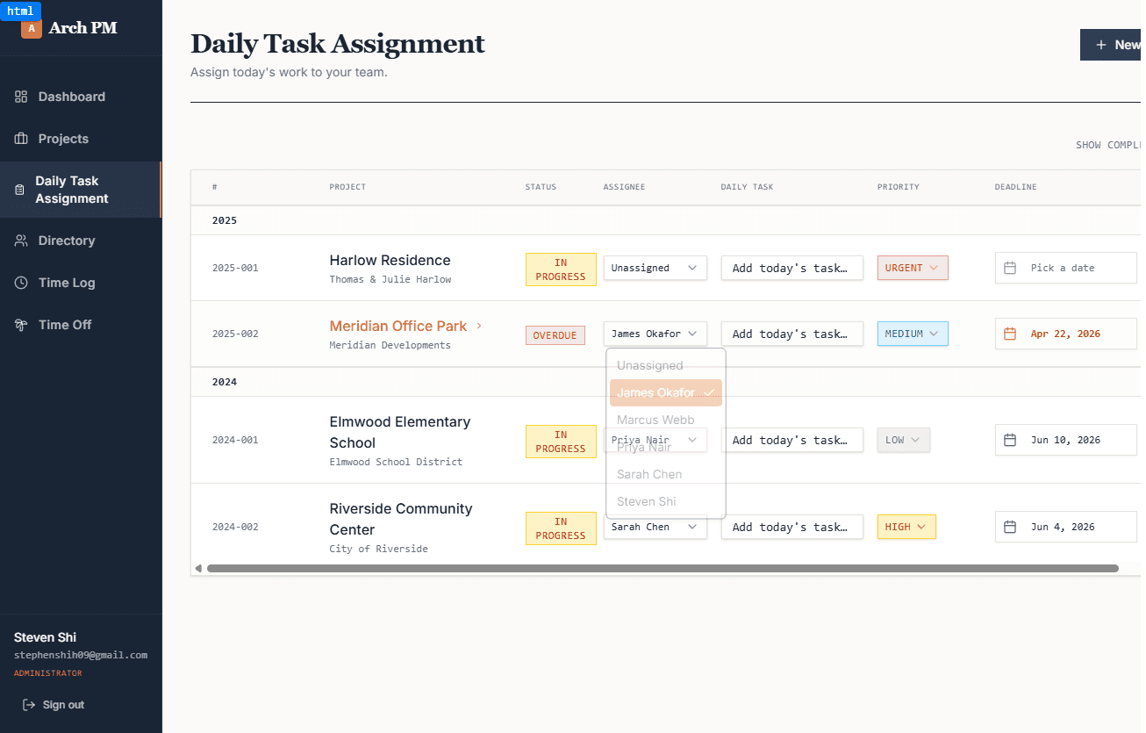The width and height of the screenshot is (1146, 733).
Task: Select Daily Task Assignment in sidebar
Action: click(x=81, y=190)
